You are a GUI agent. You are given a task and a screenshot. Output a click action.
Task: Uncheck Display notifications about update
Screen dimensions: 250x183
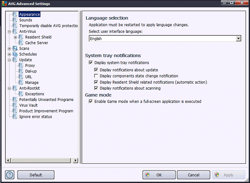[96, 70]
